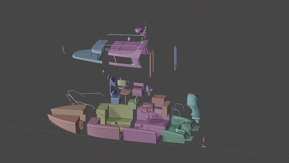Select the pink bench seat in the cabin
This screenshot has height=163, width=289.
click(138, 89)
